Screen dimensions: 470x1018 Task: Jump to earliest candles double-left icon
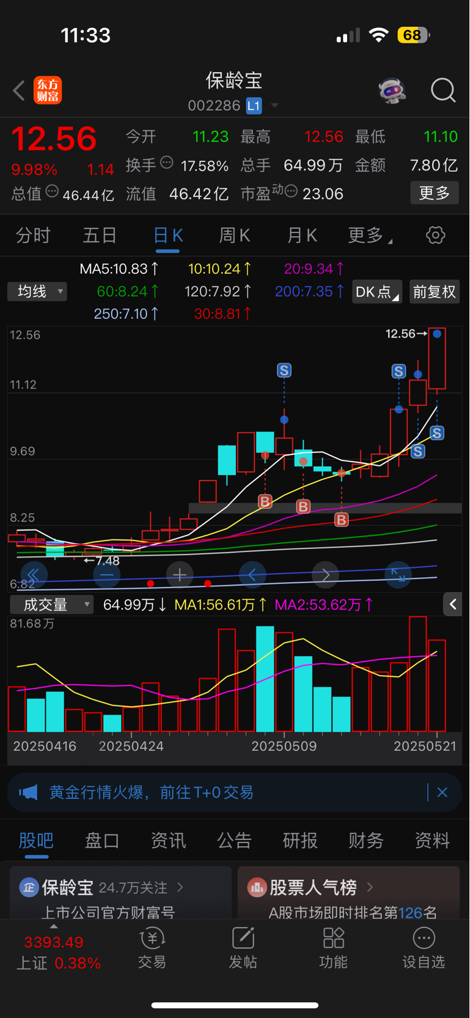pos(34,575)
